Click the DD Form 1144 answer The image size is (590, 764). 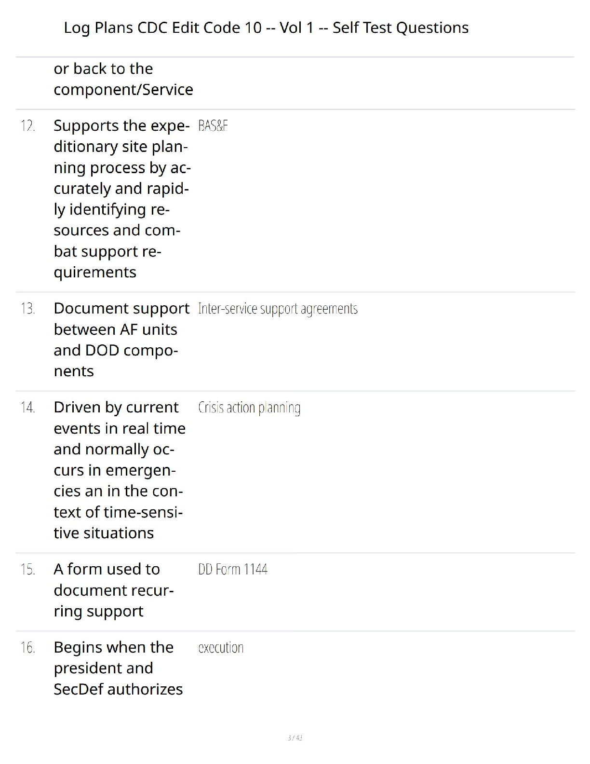coord(233,570)
